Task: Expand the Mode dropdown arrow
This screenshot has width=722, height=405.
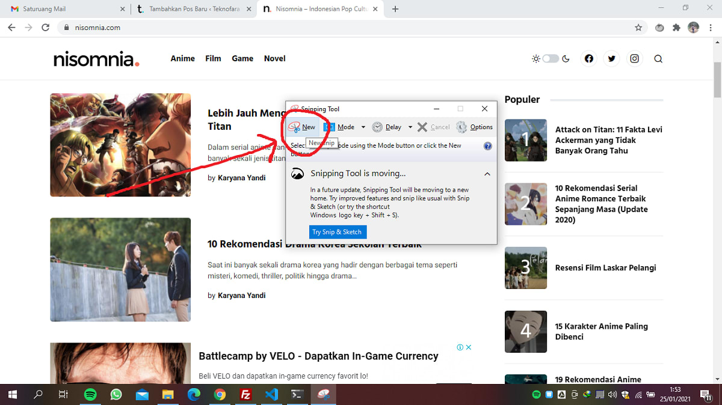Action: tap(363, 127)
